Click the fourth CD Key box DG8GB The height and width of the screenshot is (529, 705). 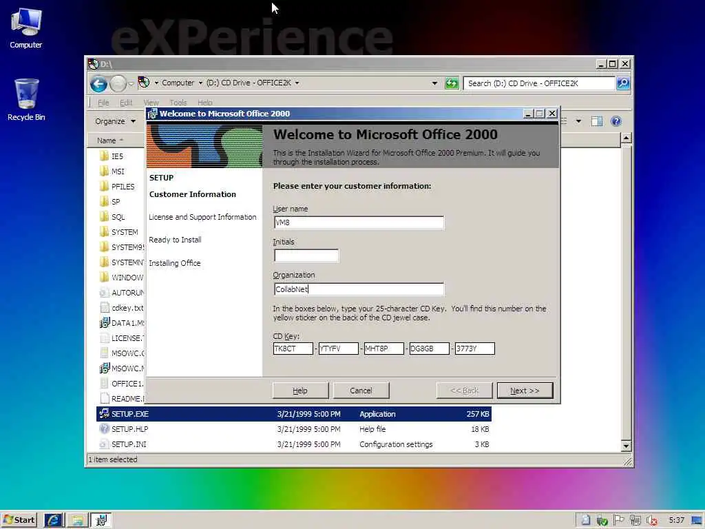429,349
